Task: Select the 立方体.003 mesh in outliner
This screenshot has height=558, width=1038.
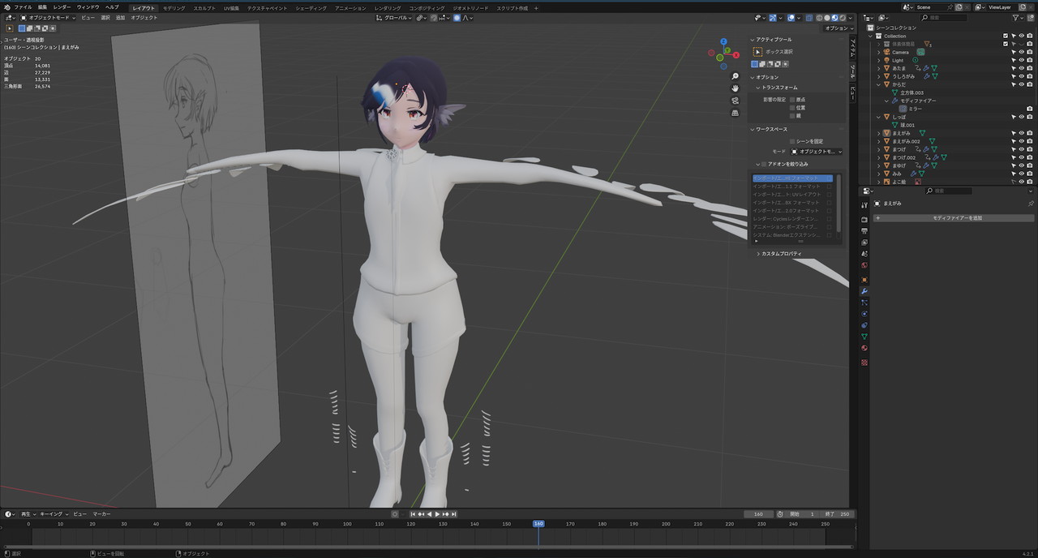Action: (912, 92)
